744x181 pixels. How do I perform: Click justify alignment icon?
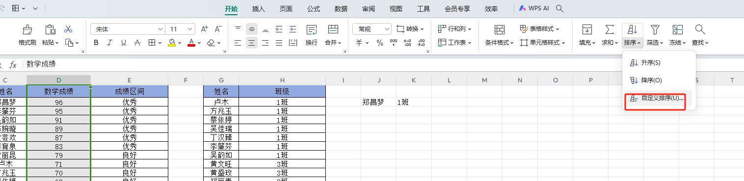(x=279, y=43)
